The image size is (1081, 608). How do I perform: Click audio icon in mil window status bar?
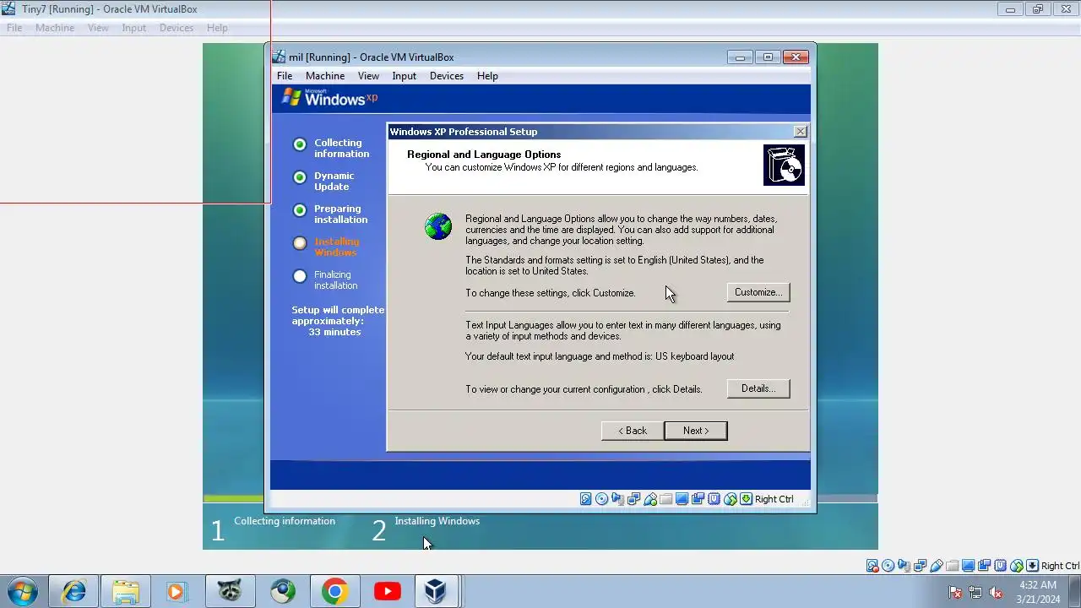pyautogui.click(x=618, y=499)
